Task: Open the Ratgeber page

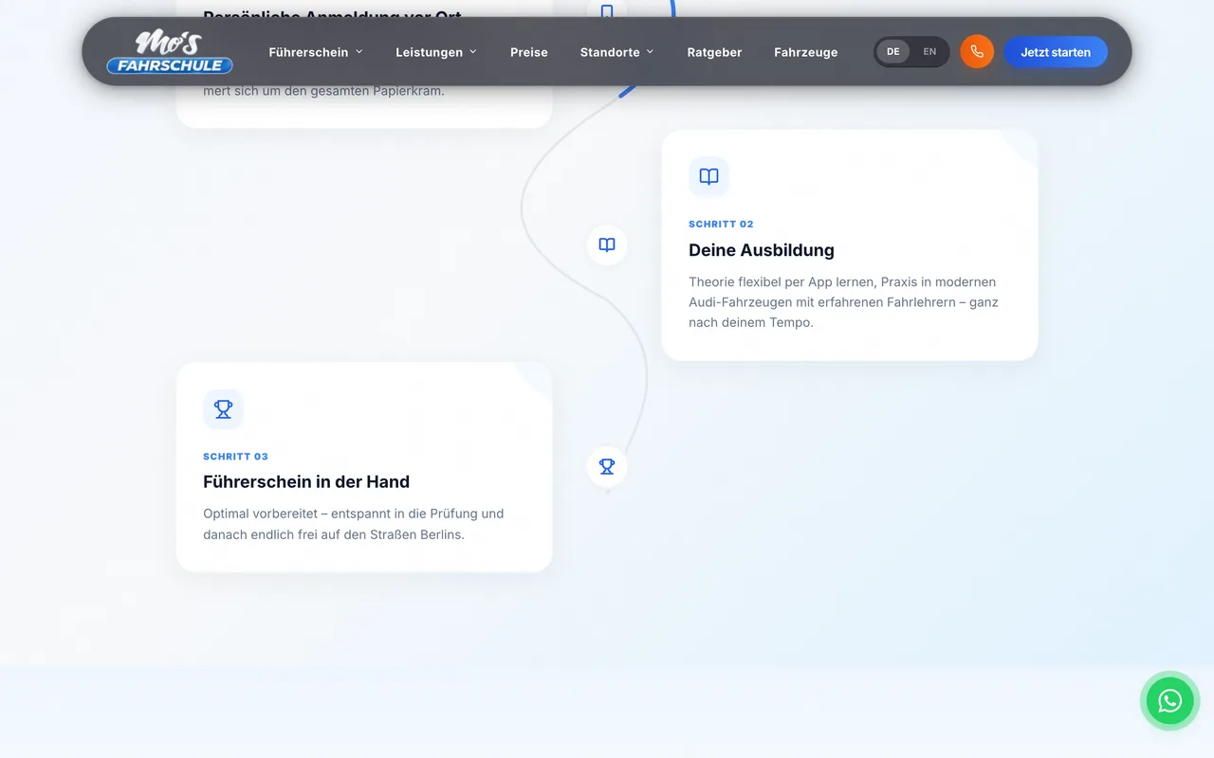Action: click(714, 52)
